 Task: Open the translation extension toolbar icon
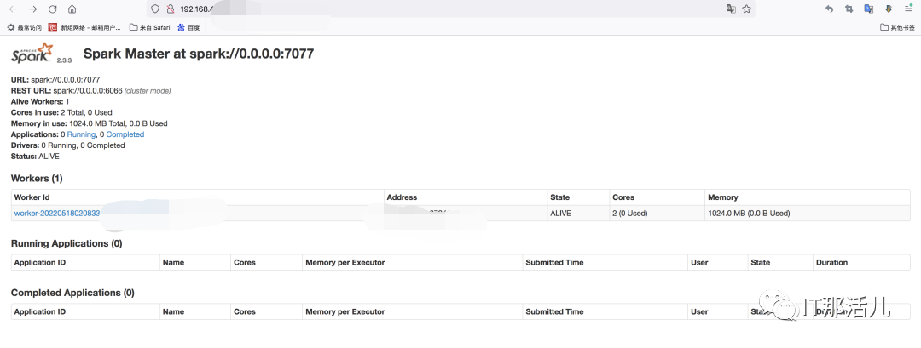click(x=869, y=9)
